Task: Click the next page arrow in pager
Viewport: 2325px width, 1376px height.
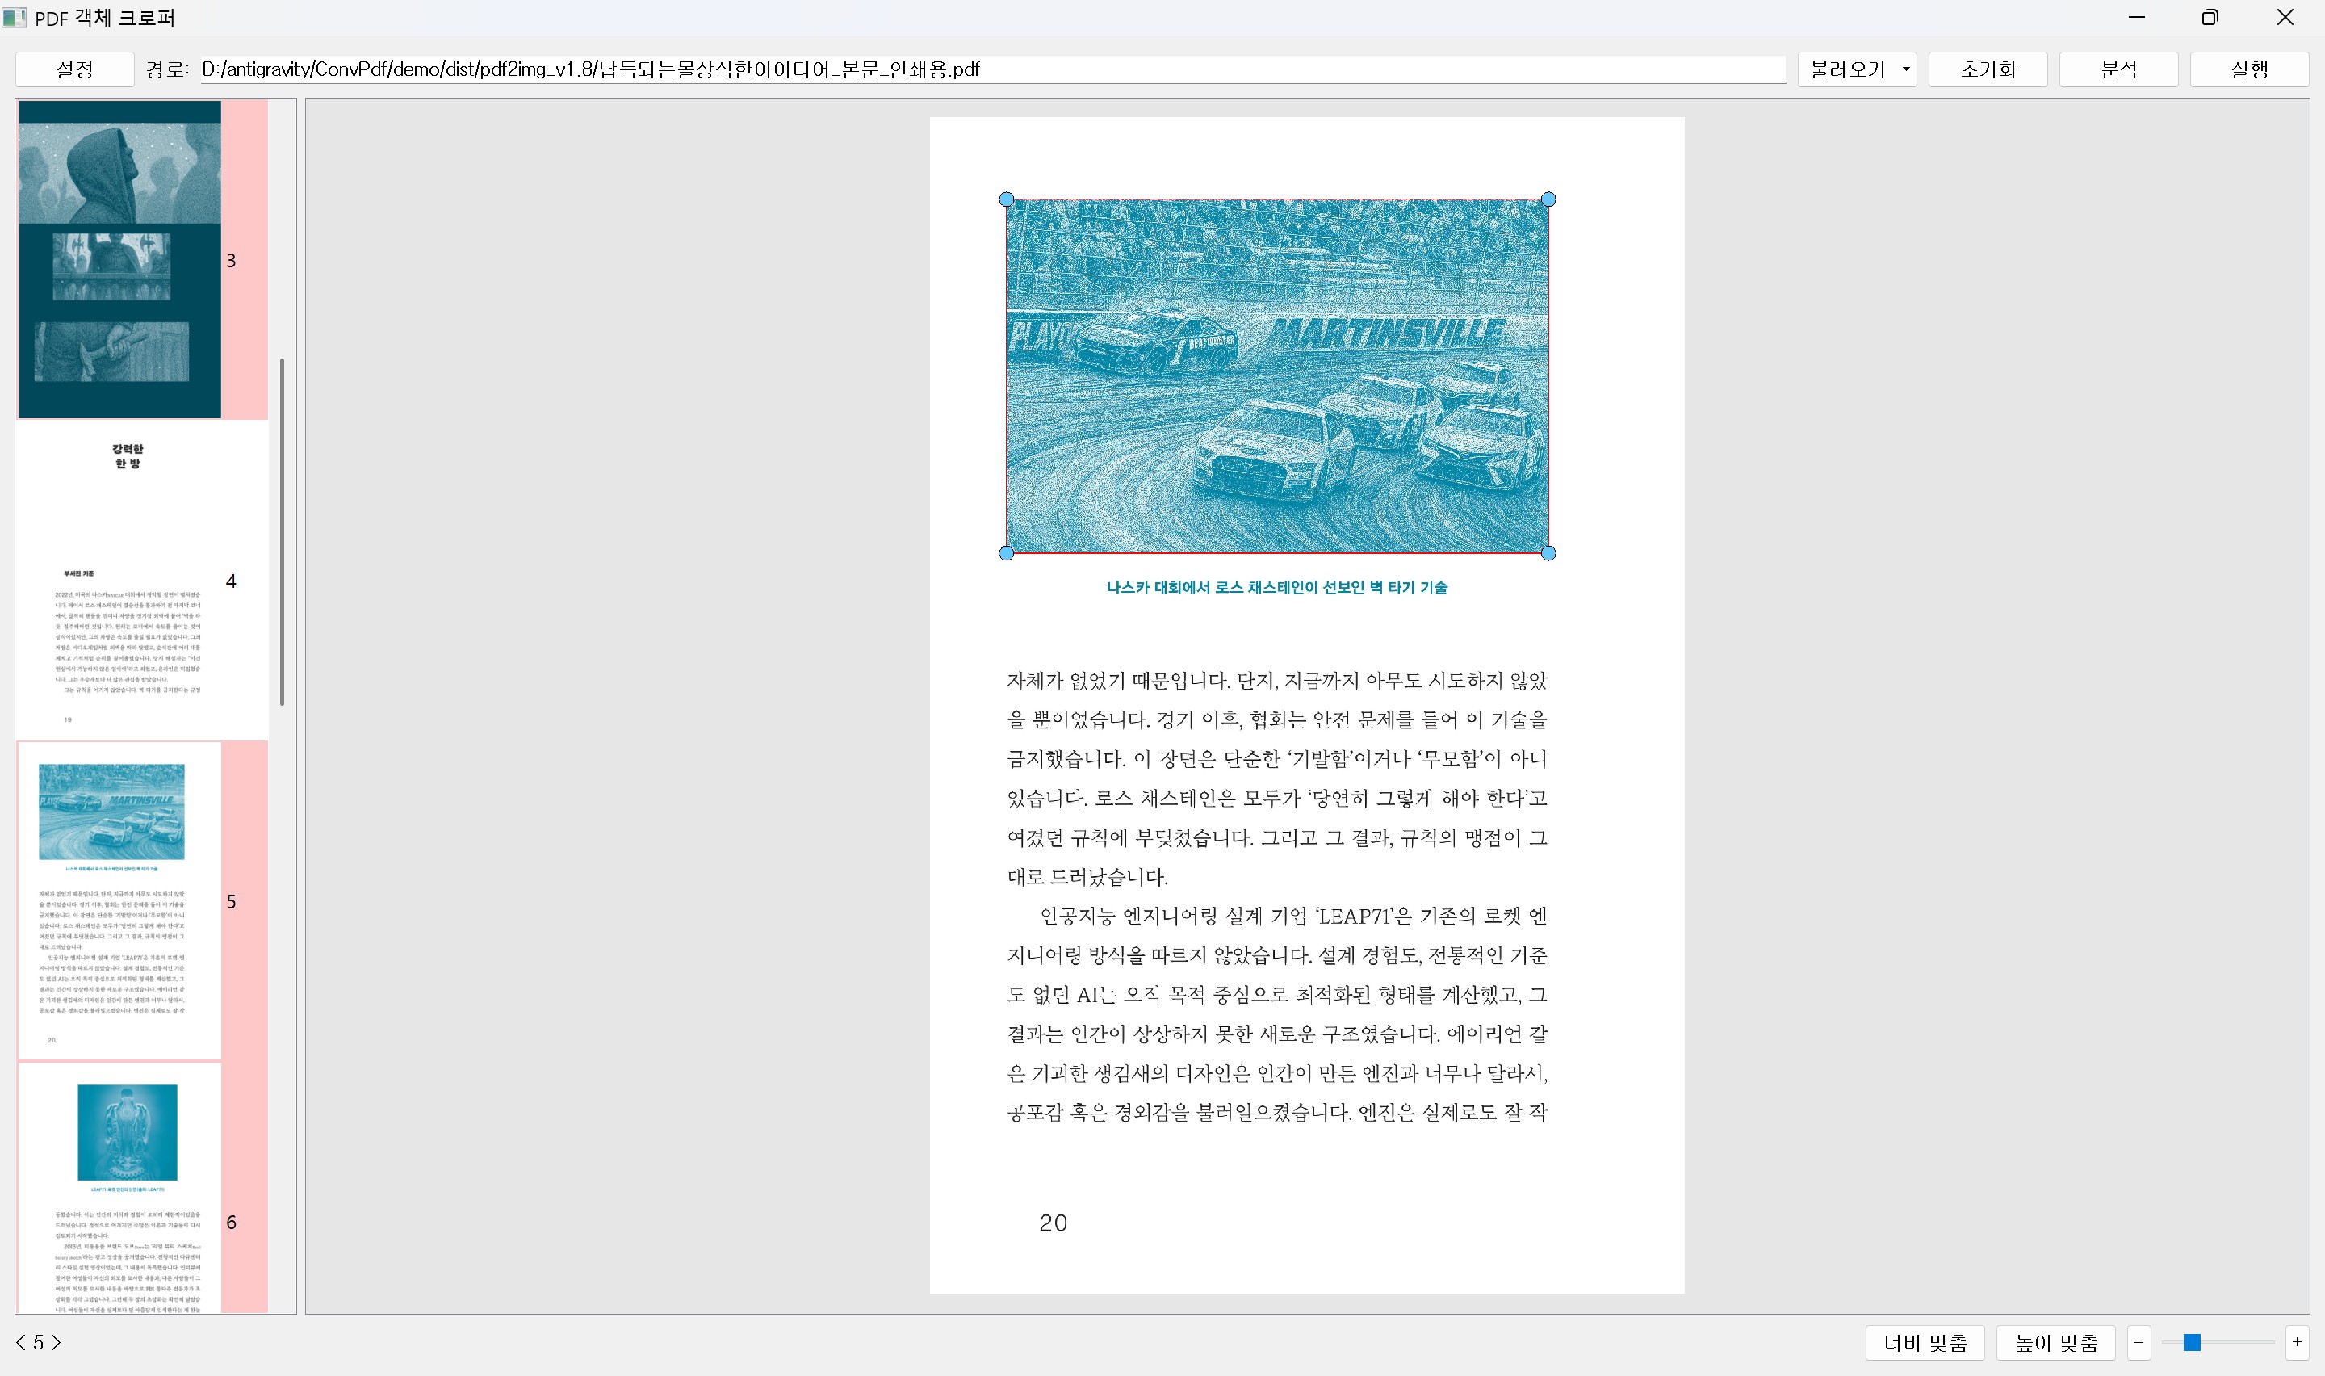Action: (57, 1343)
